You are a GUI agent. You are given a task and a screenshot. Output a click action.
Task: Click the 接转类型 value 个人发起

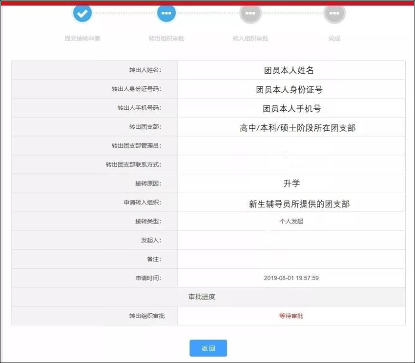[291, 222]
